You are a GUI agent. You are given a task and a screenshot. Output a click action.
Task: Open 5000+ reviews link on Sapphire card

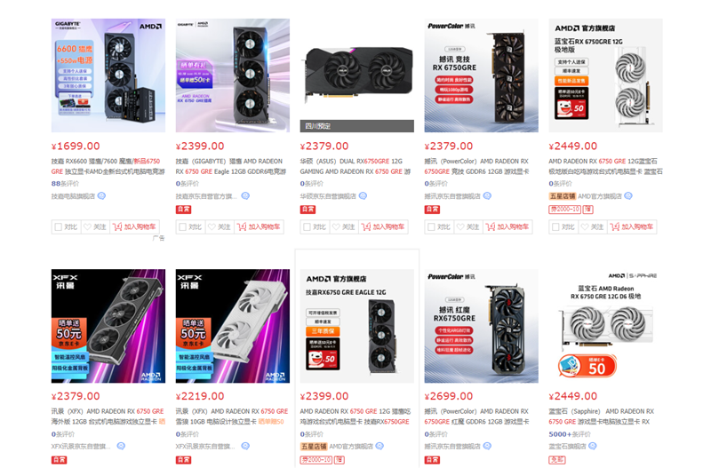(570, 434)
